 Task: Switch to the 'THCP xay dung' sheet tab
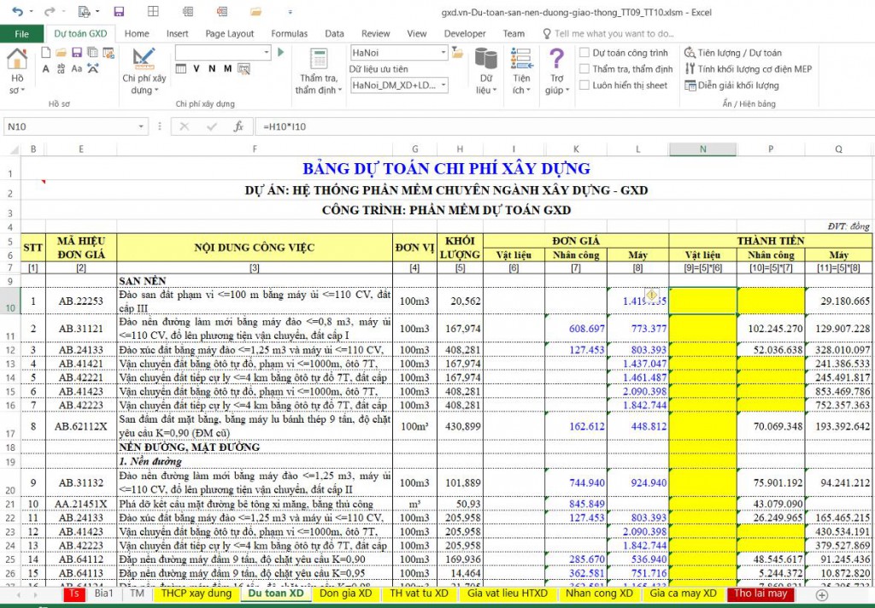196,593
